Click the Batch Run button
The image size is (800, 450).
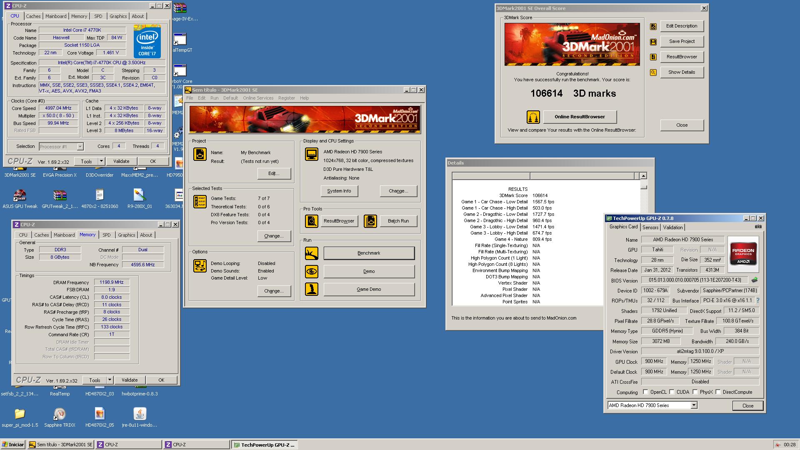tap(398, 221)
